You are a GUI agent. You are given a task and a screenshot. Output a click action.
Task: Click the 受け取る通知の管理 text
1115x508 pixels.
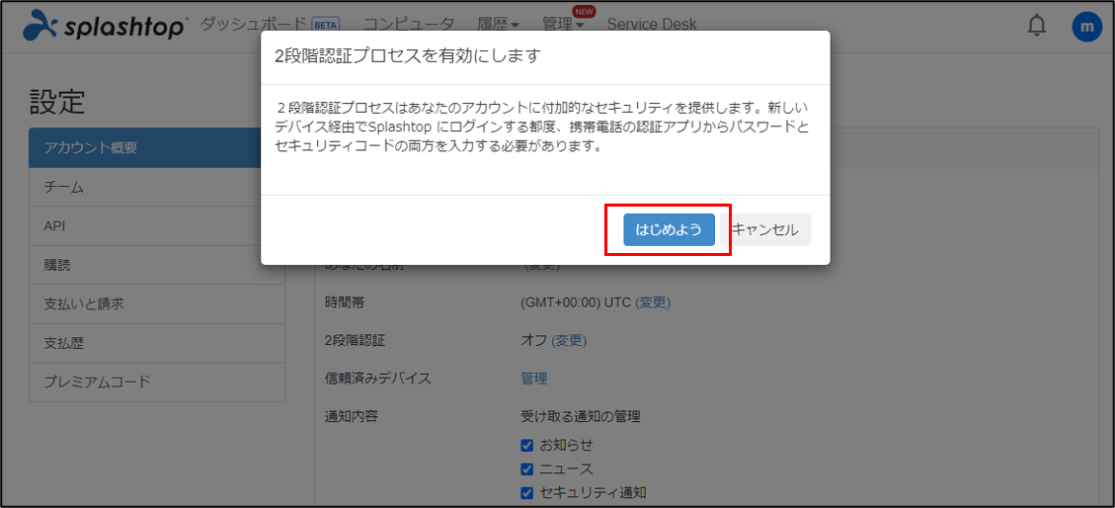581,416
